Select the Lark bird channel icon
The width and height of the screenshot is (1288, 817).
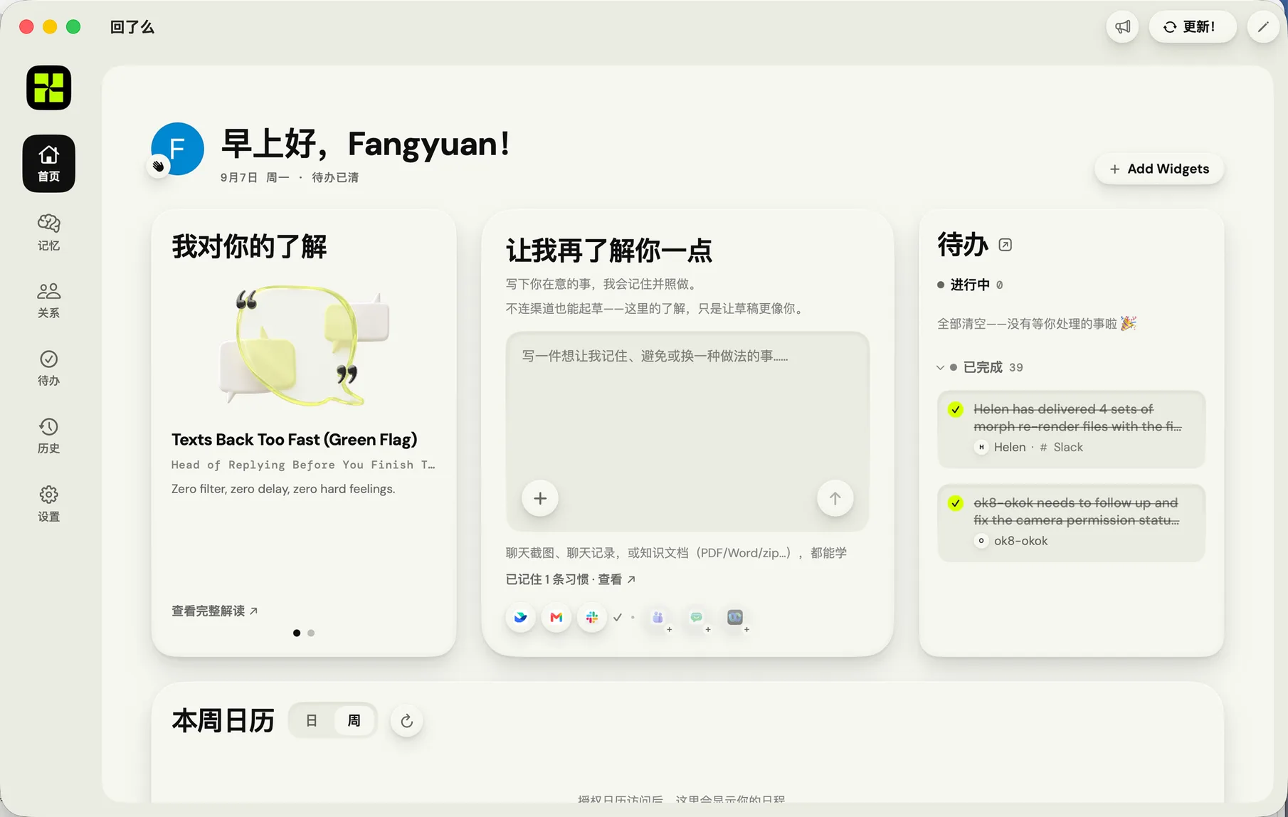point(521,617)
